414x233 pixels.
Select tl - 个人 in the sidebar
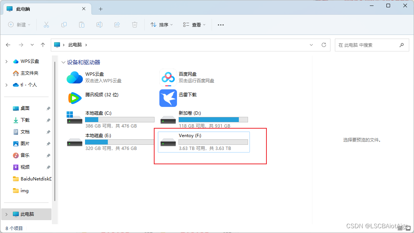click(28, 85)
